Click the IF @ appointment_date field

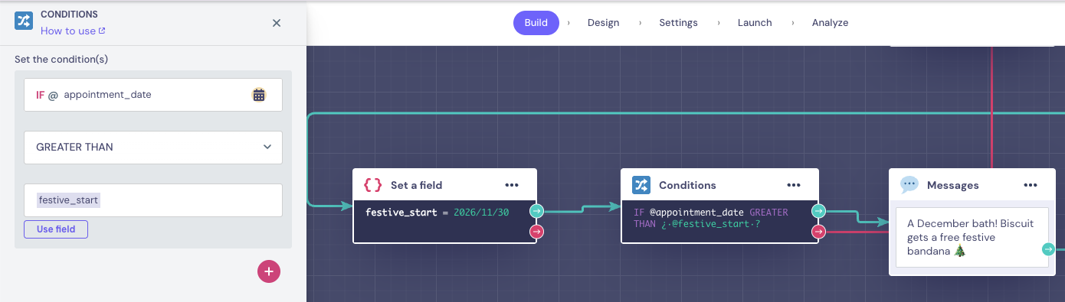point(153,95)
